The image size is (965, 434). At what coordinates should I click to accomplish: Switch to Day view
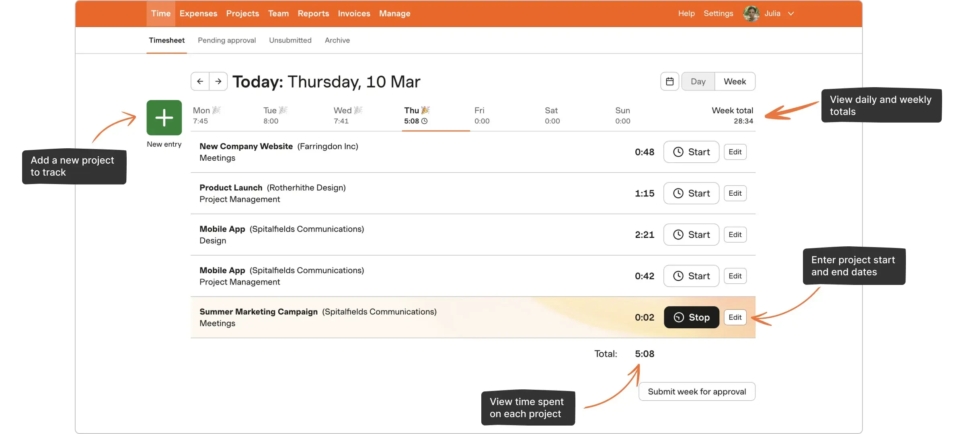point(698,82)
